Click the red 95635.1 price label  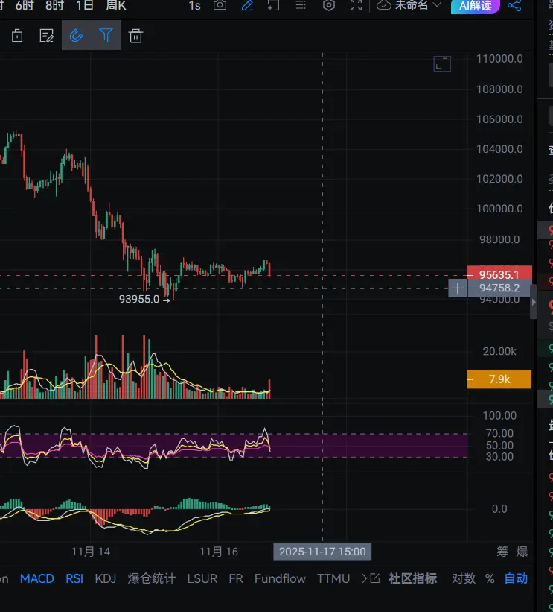click(499, 274)
